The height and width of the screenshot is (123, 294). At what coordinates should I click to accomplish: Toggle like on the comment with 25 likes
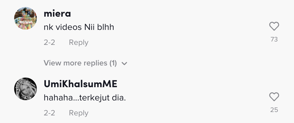coord(274,97)
